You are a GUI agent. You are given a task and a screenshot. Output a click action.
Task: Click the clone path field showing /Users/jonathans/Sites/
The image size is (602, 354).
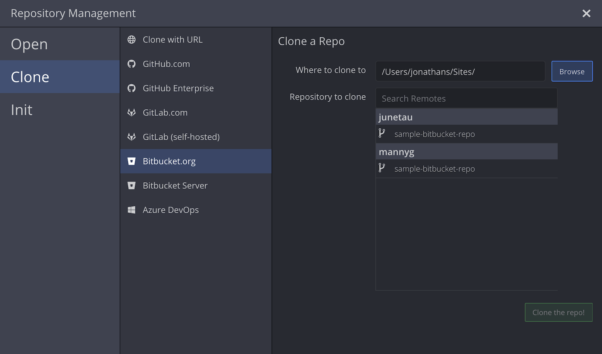[x=460, y=72]
